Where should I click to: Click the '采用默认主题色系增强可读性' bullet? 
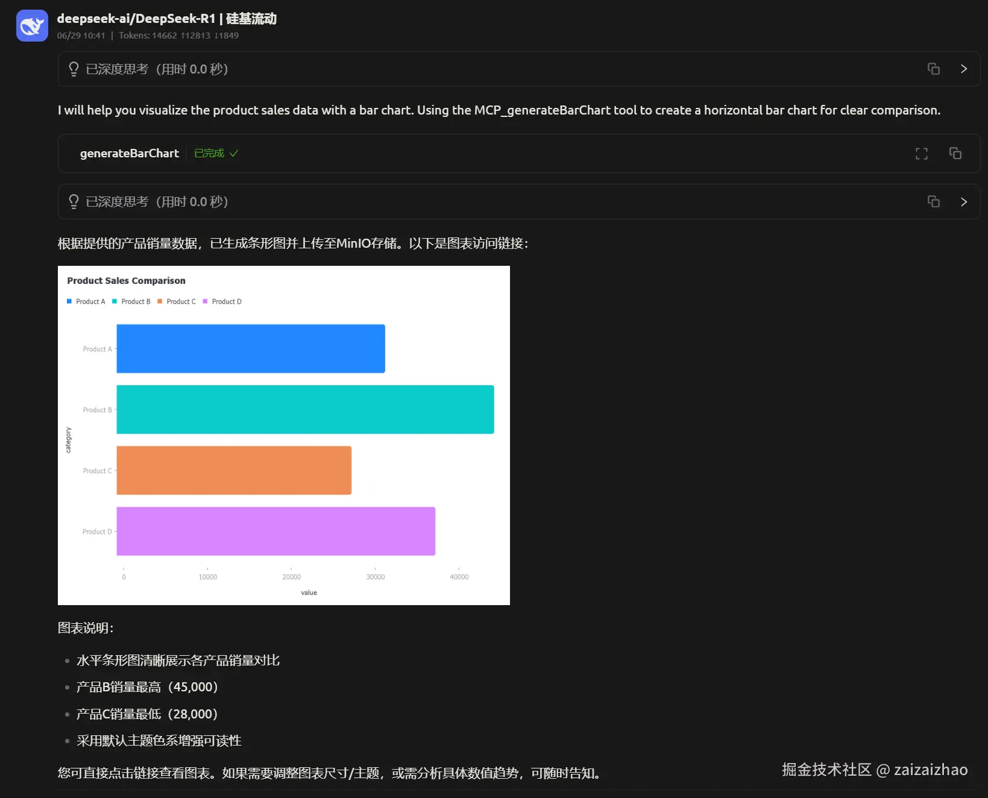pos(159,741)
